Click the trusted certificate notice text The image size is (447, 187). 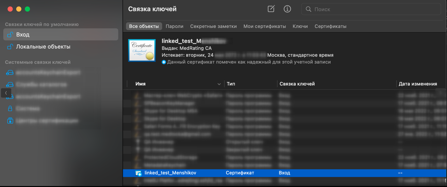(249, 62)
